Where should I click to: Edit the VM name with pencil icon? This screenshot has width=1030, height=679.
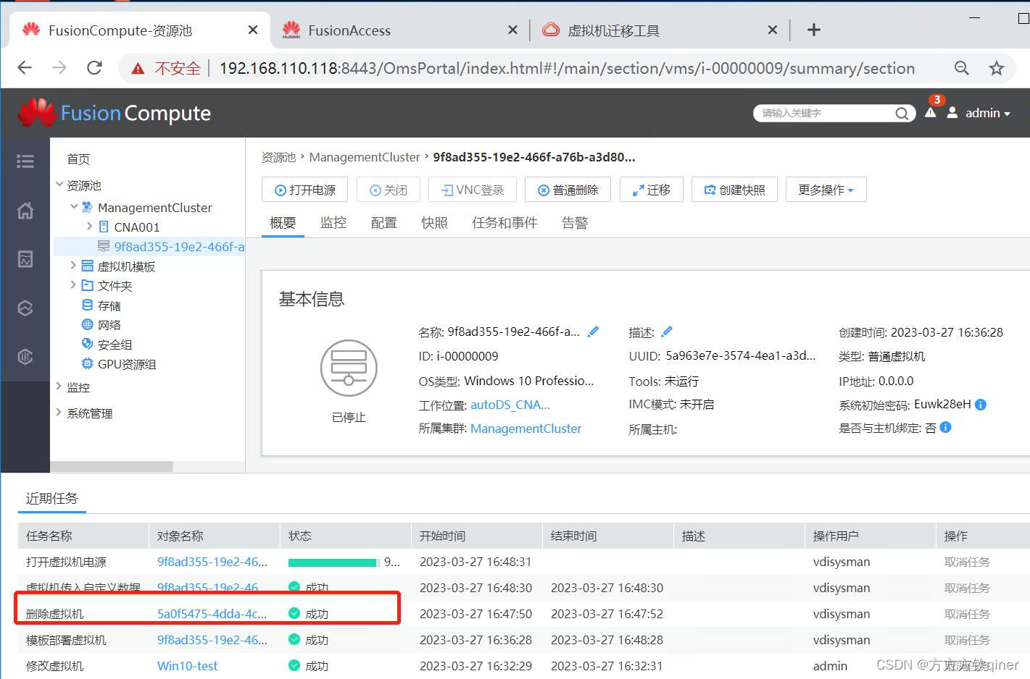coord(593,332)
